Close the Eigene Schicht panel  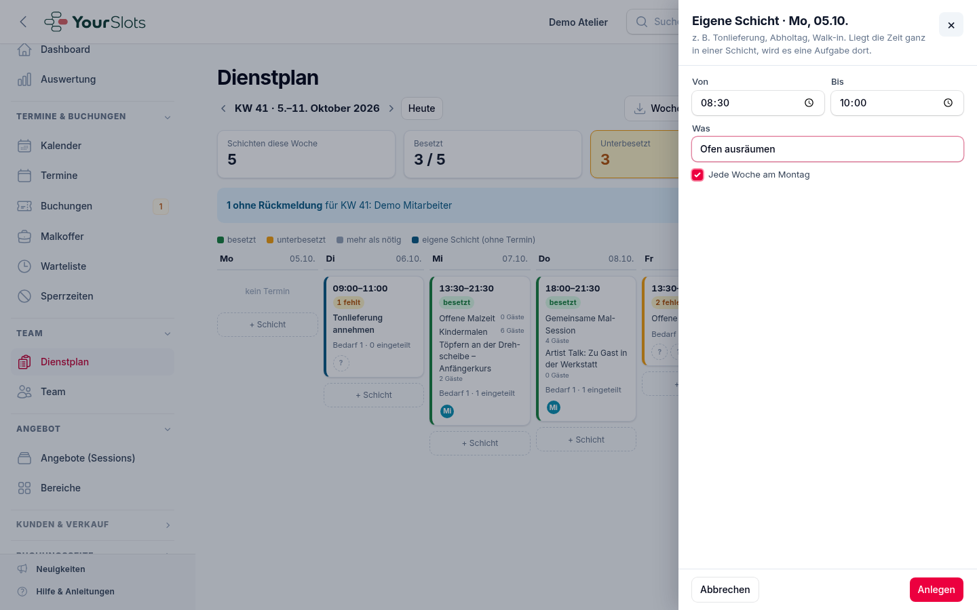click(951, 25)
